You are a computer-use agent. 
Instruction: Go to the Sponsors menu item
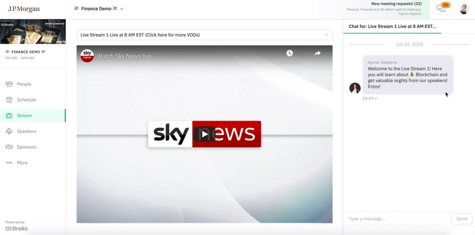pos(33,147)
